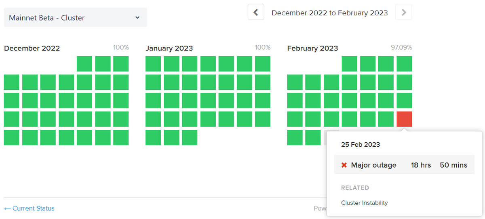Image resolution: width=485 pixels, height=219 pixels.
Task: Click the December 2022 to February 2023 range
Action: click(x=329, y=13)
